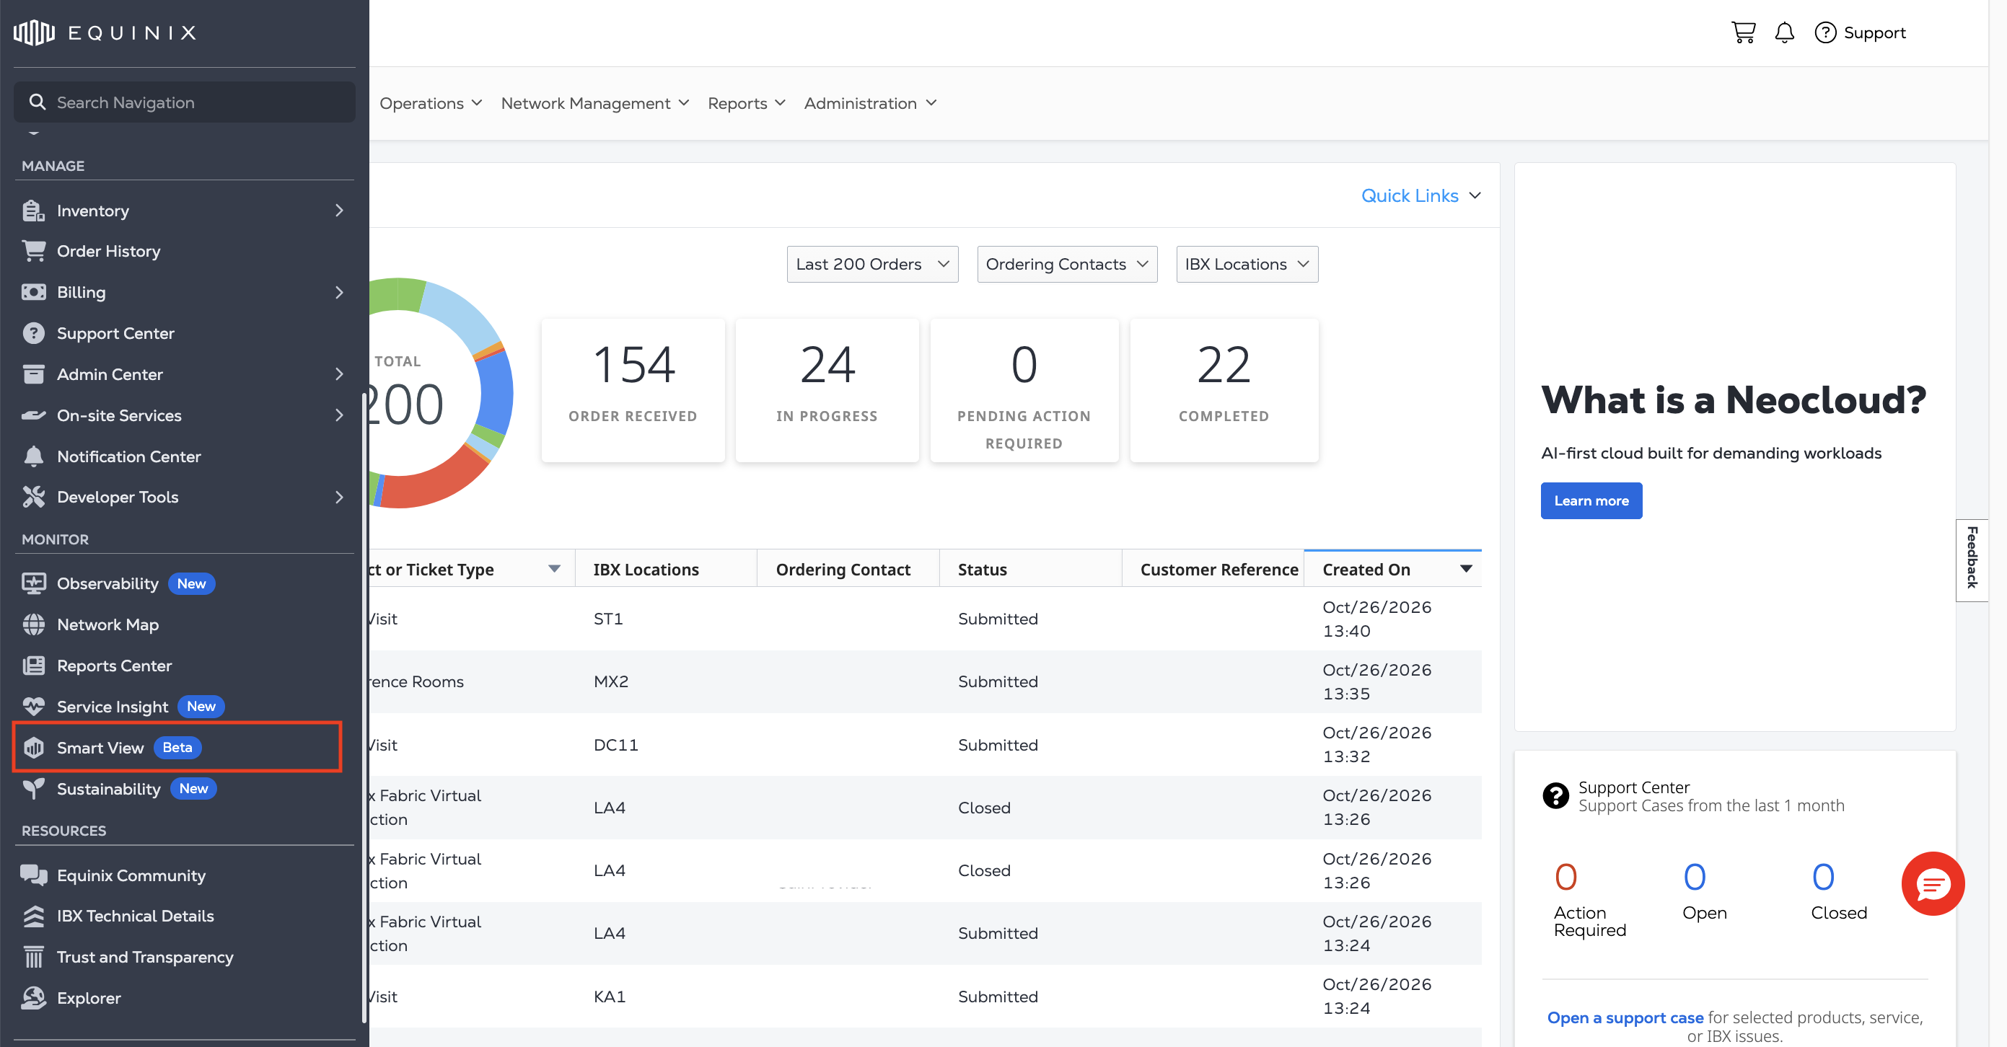Expand the Quick Links dropdown
Screen dimensions: 2007x1047
point(1420,195)
